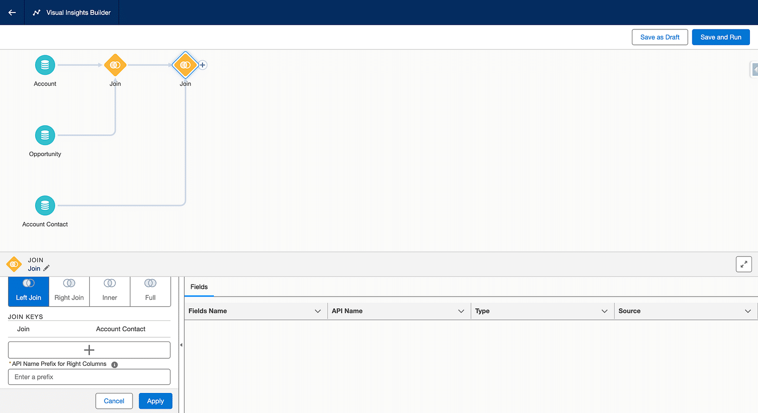The height and width of the screenshot is (413, 758).
Task: Expand the details panel to full size
Action: (744, 264)
